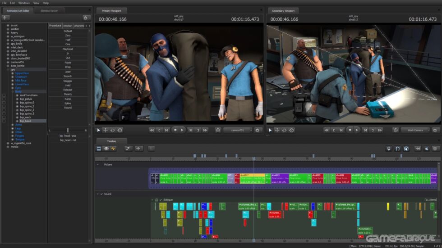Image resolution: width=442 pixels, height=248 pixels.
Task: Open the Windows menu
Action: point(24,3)
